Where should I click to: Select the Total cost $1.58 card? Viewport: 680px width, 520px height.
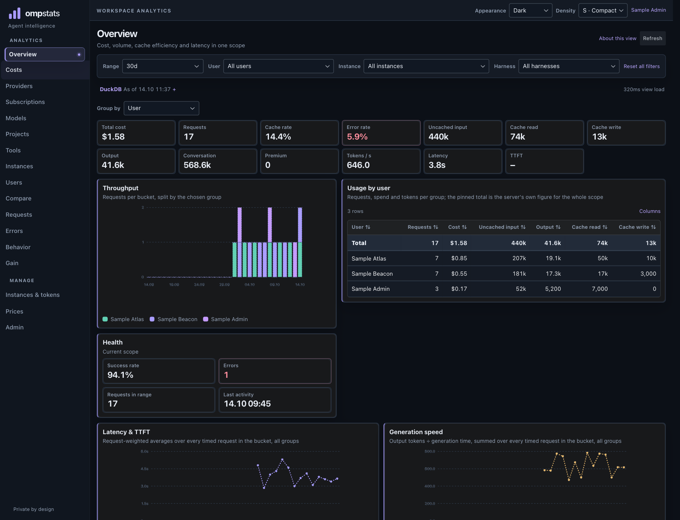click(136, 133)
